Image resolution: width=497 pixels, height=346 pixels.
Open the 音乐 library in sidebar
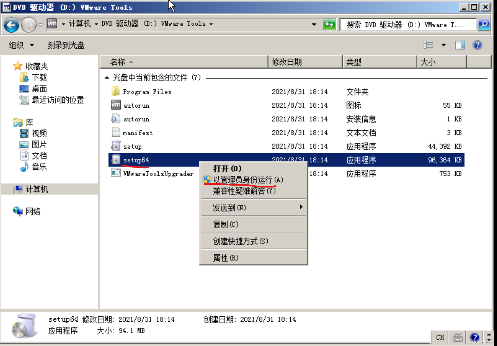[39, 167]
